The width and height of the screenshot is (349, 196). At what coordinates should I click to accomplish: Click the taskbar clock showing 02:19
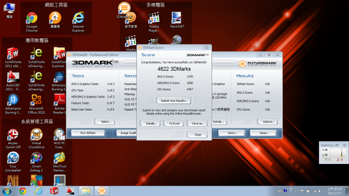[334, 191]
